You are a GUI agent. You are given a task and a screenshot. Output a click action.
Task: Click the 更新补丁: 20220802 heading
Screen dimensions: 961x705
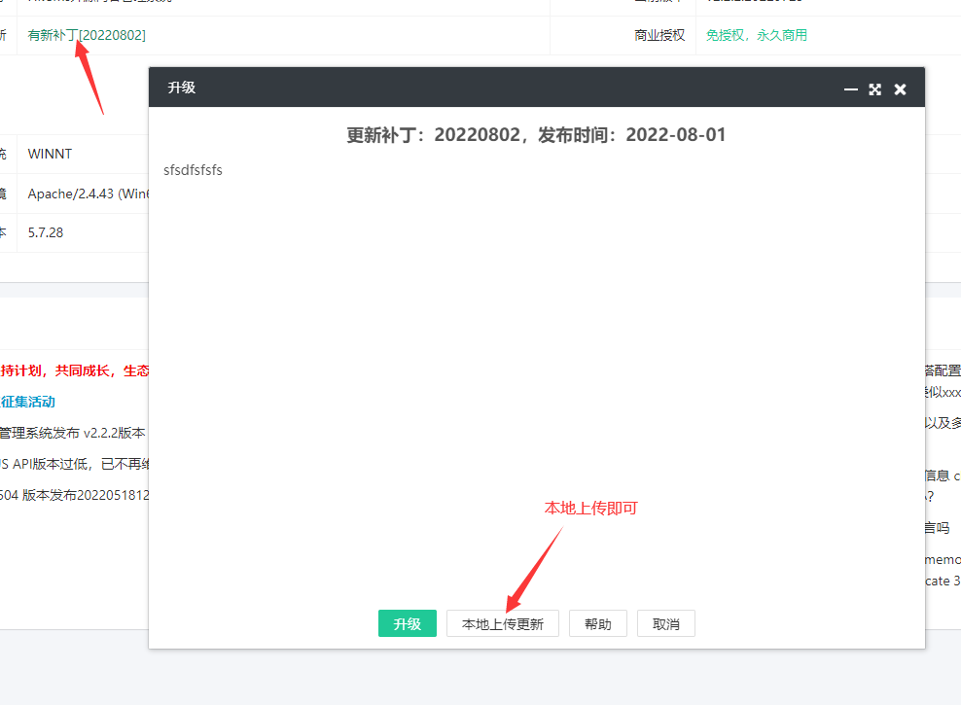(536, 135)
